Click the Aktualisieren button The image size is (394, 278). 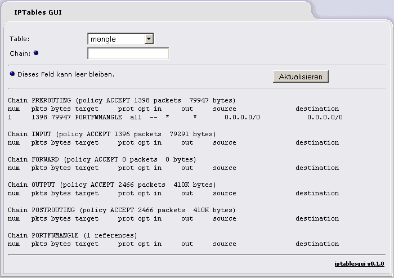301,77
